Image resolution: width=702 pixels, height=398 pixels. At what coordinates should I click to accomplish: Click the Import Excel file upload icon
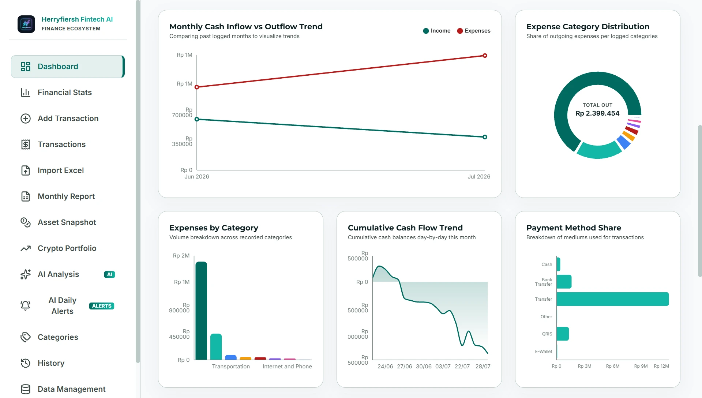coord(26,170)
